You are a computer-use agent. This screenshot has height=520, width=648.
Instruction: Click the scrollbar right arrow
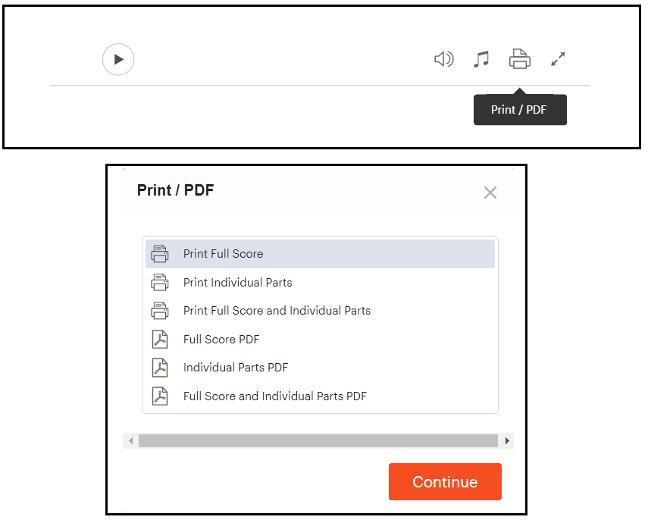click(507, 440)
